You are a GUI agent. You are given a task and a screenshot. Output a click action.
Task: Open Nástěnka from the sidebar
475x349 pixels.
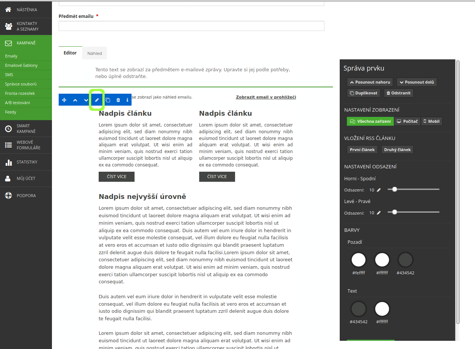point(26,10)
